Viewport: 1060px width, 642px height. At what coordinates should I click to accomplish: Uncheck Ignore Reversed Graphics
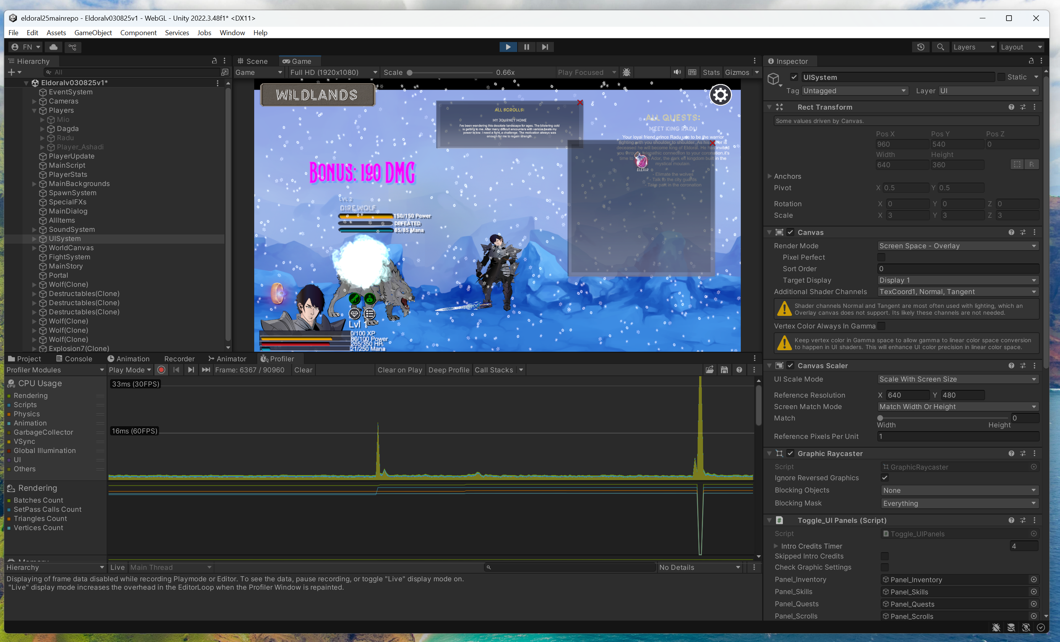pyautogui.click(x=885, y=477)
